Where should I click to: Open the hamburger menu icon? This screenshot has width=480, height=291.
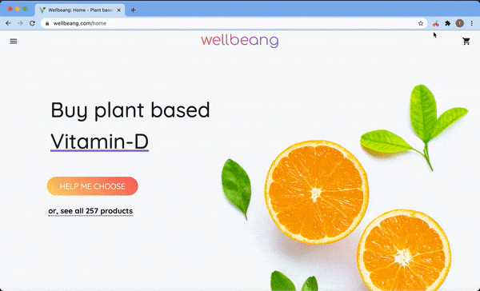pos(14,42)
